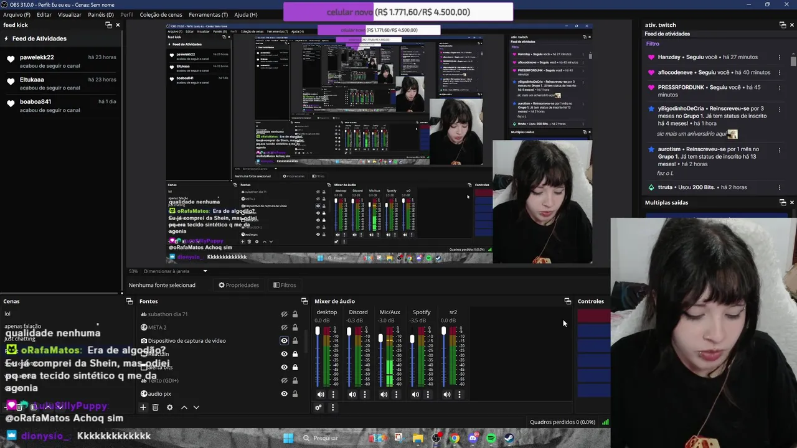This screenshot has width=797, height=448.
Task: Open Ferramentas menu
Action: coord(209,14)
